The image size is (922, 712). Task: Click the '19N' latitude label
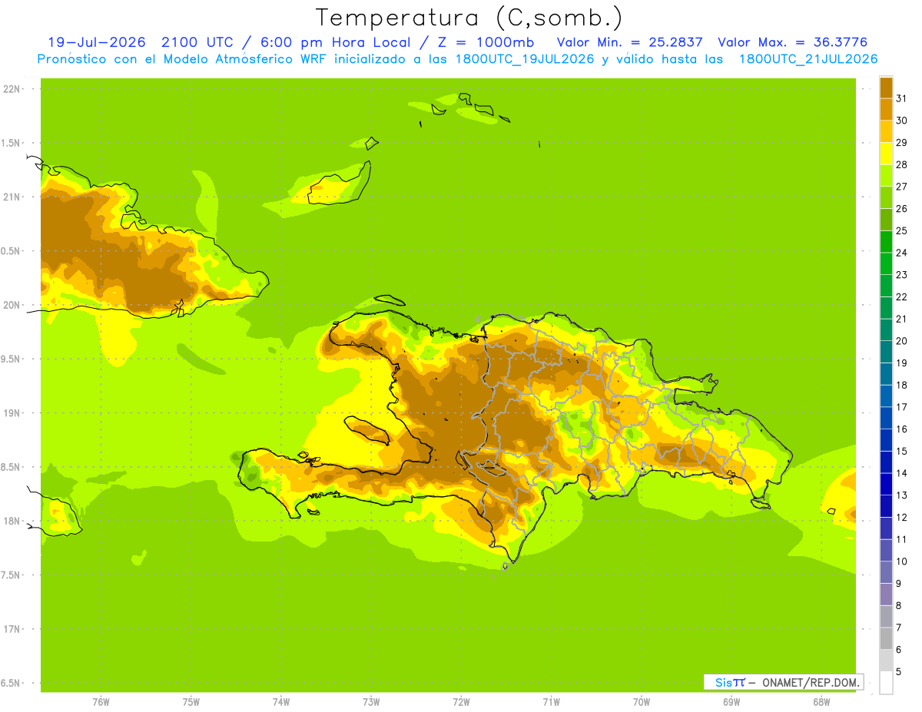pos(11,413)
